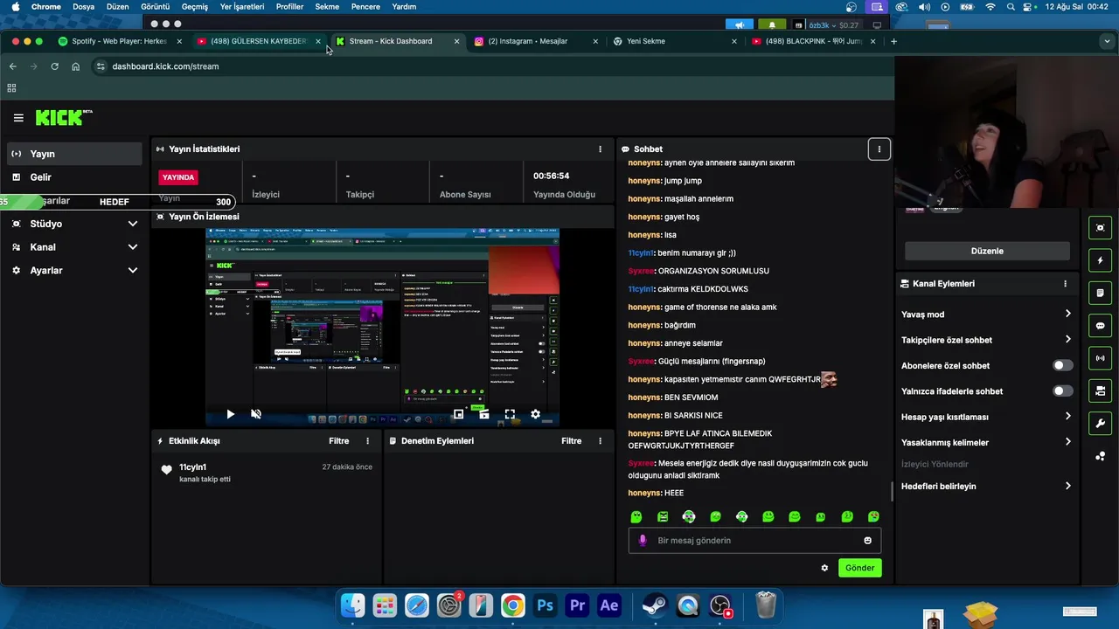
Task: Open OBS from the dock
Action: (x=720, y=605)
